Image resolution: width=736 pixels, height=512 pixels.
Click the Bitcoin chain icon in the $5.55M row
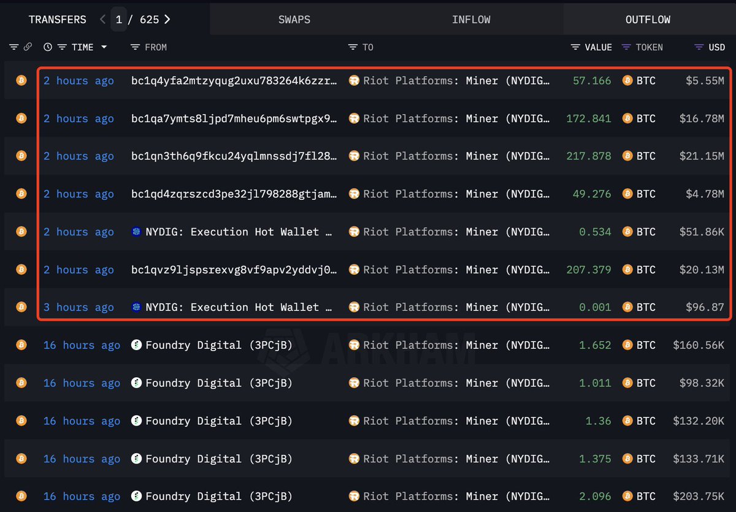[x=21, y=80]
